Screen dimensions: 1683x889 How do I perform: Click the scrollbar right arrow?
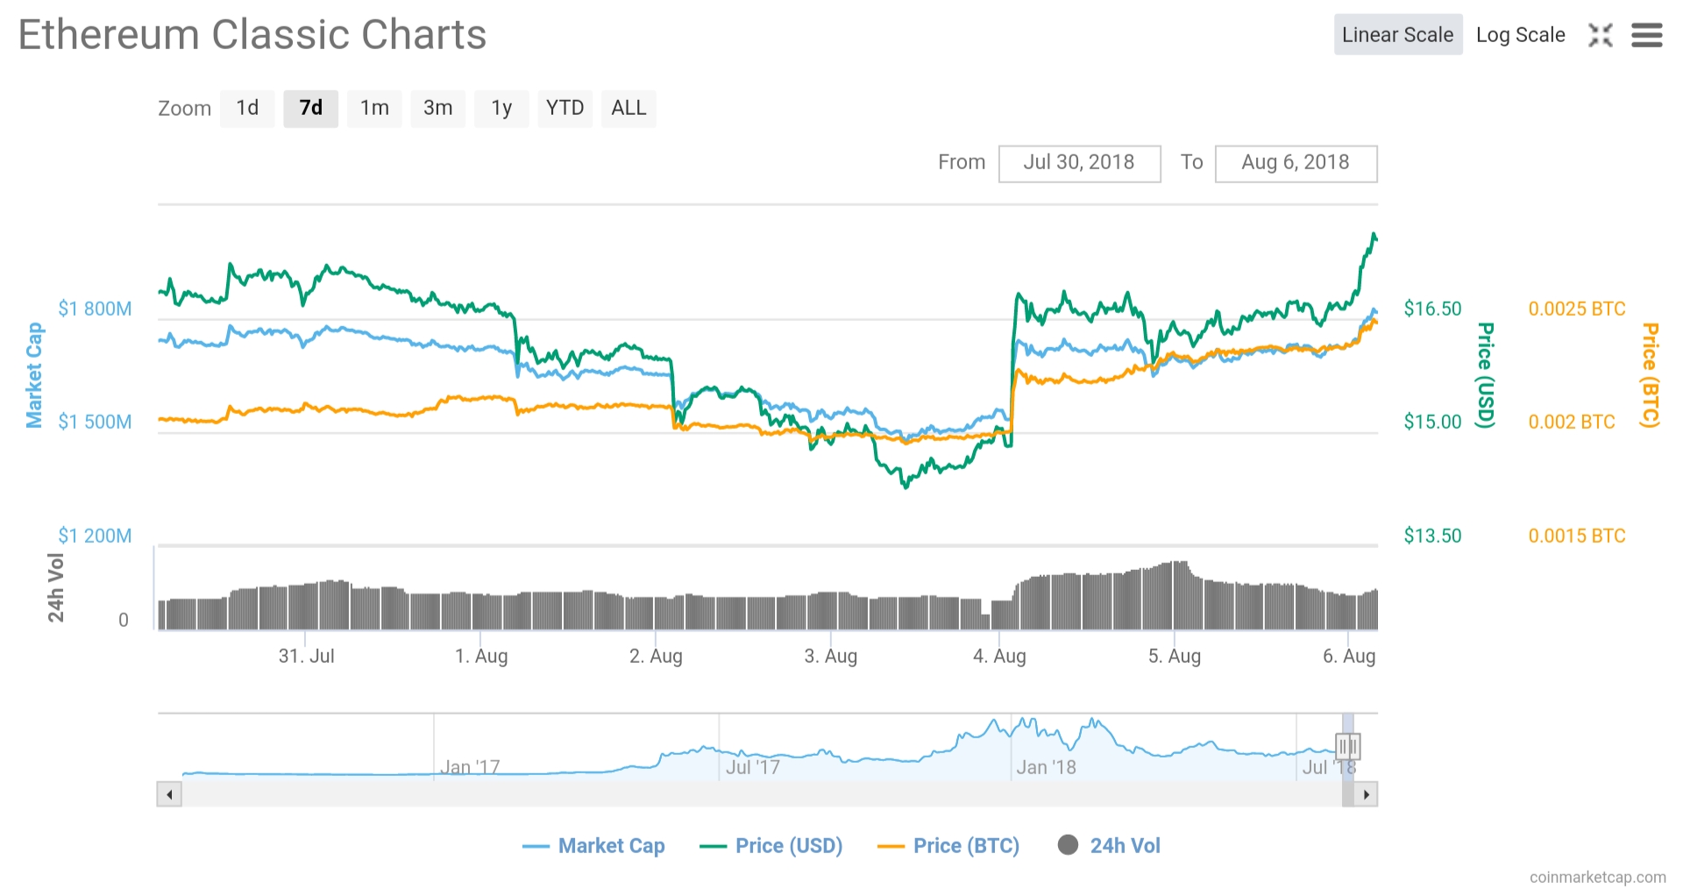point(1366,795)
